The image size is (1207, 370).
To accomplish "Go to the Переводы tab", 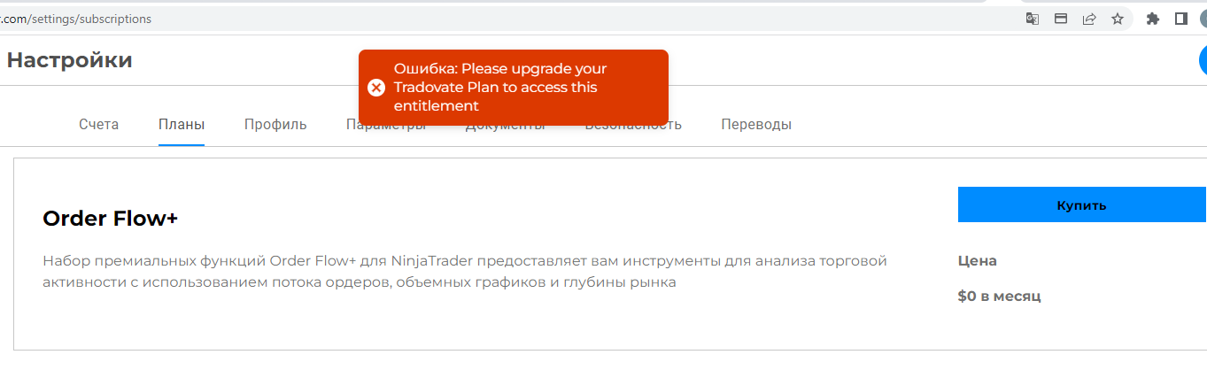I will (756, 125).
